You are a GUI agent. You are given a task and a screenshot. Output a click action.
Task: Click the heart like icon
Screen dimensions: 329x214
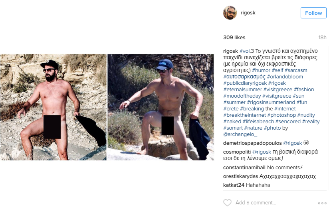[x=227, y=203]
